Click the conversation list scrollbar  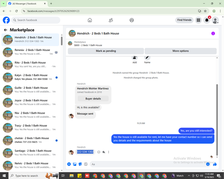coord(62,41)
